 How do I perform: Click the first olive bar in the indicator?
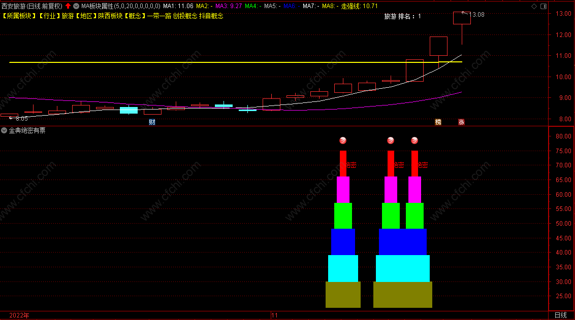click(x=343, y=295)
